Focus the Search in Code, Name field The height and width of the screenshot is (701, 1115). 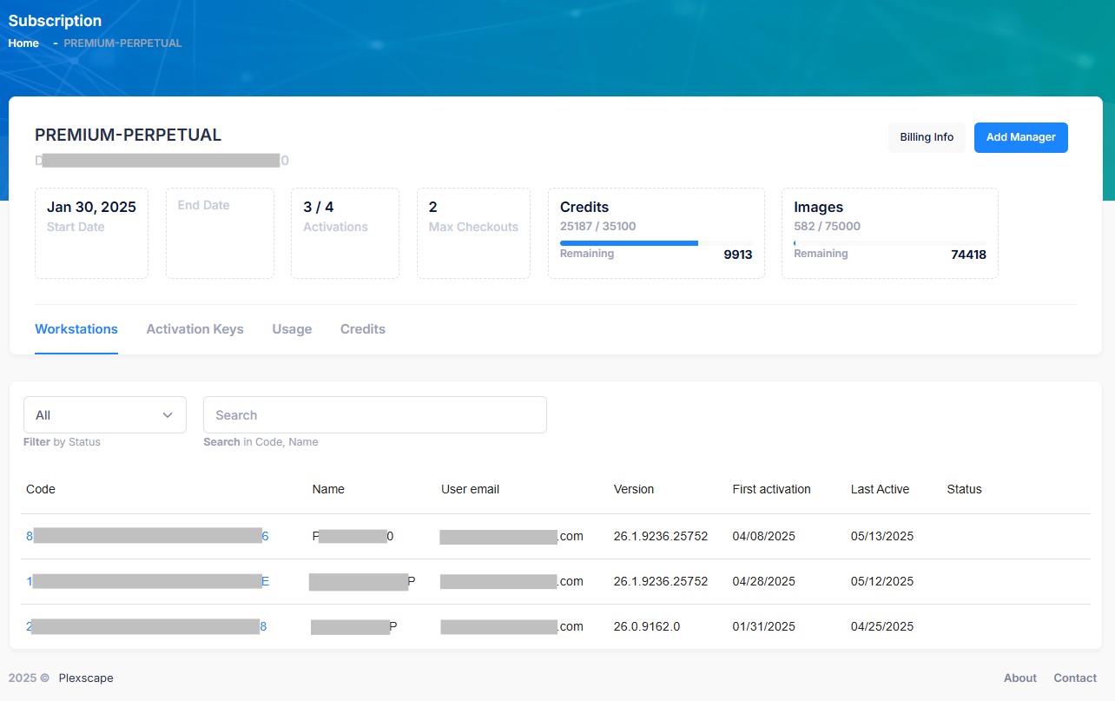(375, 415)
